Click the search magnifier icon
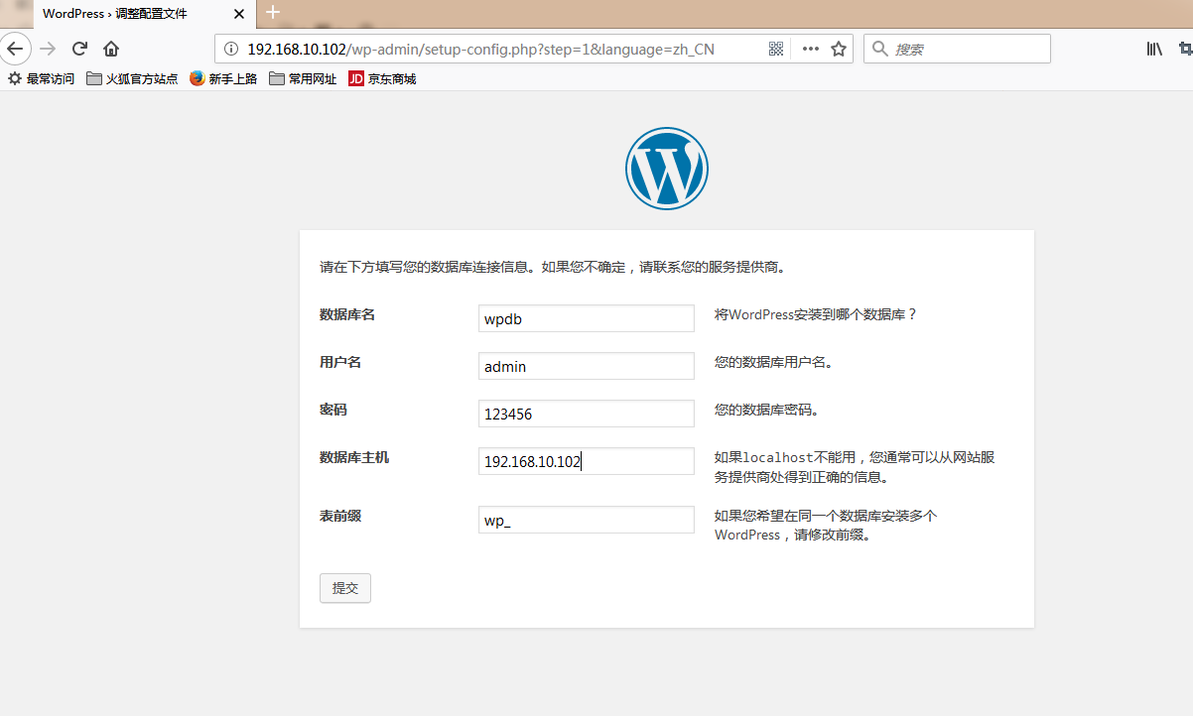This screenshot has height=716, width=1193. 879,49
